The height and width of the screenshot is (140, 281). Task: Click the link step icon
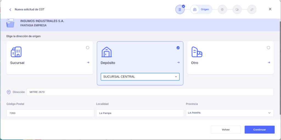[x=252, y=10]
